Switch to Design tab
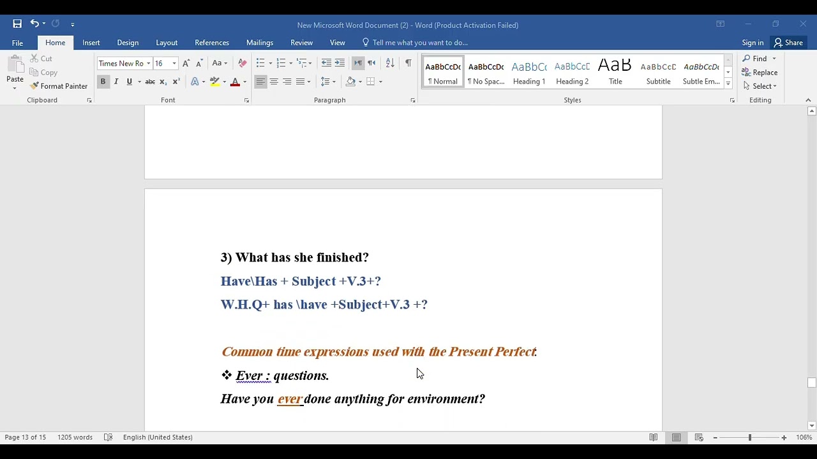The image size is (817, 459). (128, 43)
